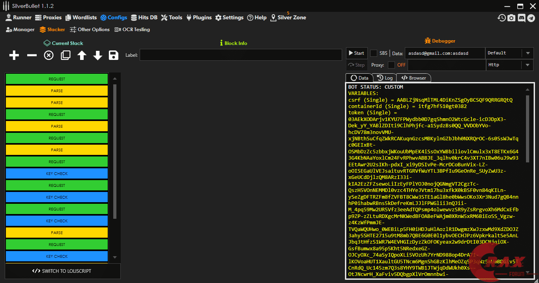Click the stack list scrollbar thumb
Image resolution: width=539 pixels, height=283 pixels.
point(115,151)
